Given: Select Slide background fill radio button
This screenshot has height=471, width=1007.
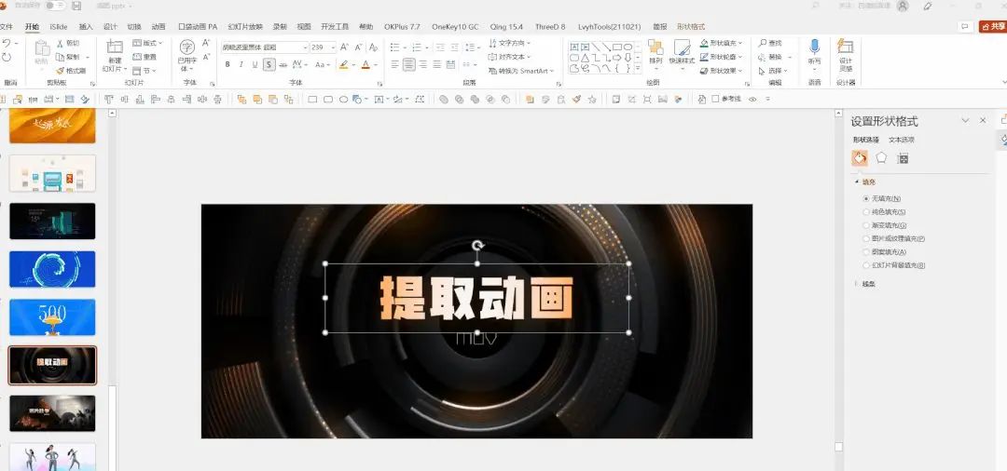Looking at the screenshot, I should [865, 265].
